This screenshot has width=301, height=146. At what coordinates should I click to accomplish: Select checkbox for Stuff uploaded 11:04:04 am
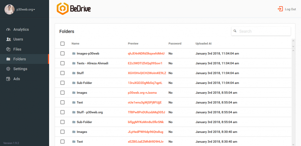coord(62,73)
